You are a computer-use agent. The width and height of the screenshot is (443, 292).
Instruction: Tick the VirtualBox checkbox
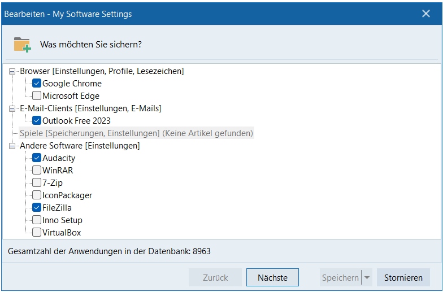[37, 233]
